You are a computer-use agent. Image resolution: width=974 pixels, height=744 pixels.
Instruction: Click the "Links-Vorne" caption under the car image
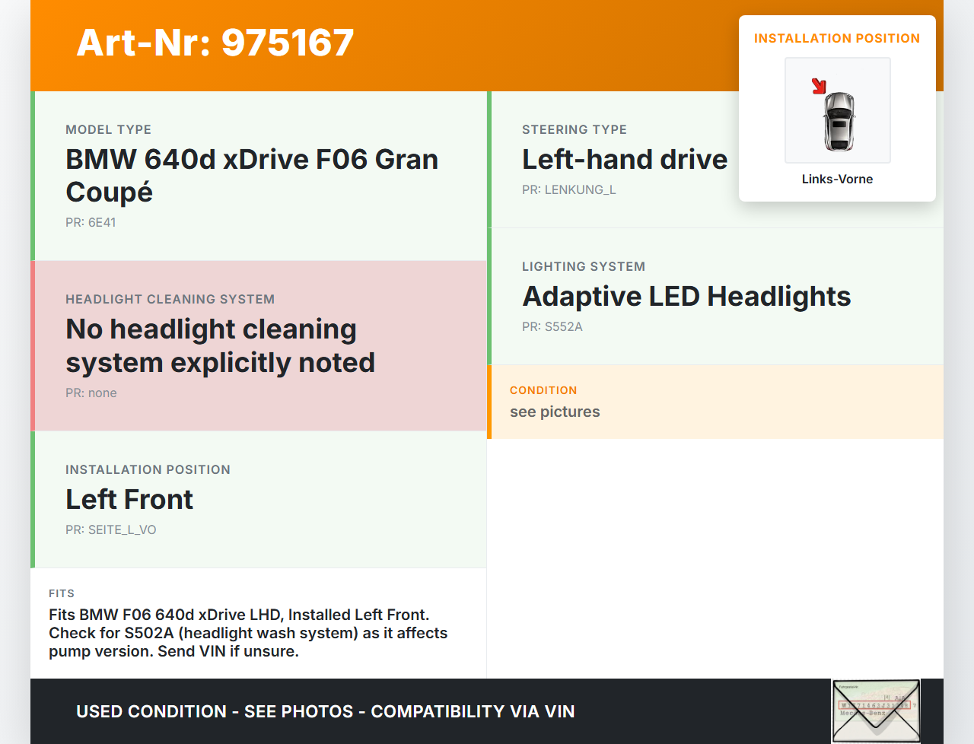(x=837, y=179)
